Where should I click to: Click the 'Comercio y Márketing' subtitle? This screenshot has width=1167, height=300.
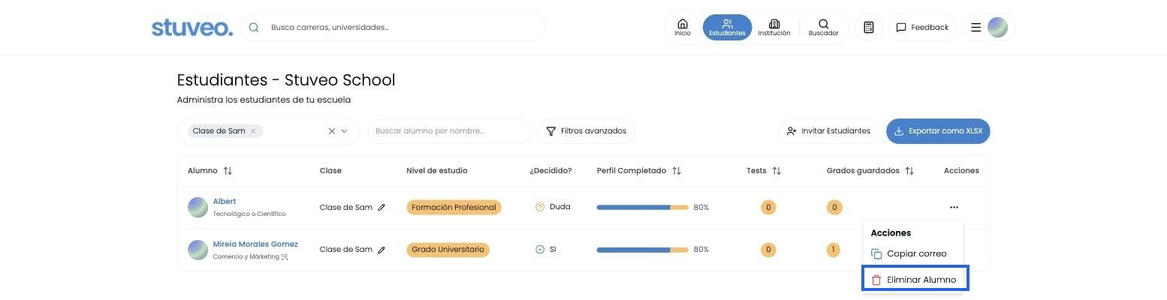point(251,256)
